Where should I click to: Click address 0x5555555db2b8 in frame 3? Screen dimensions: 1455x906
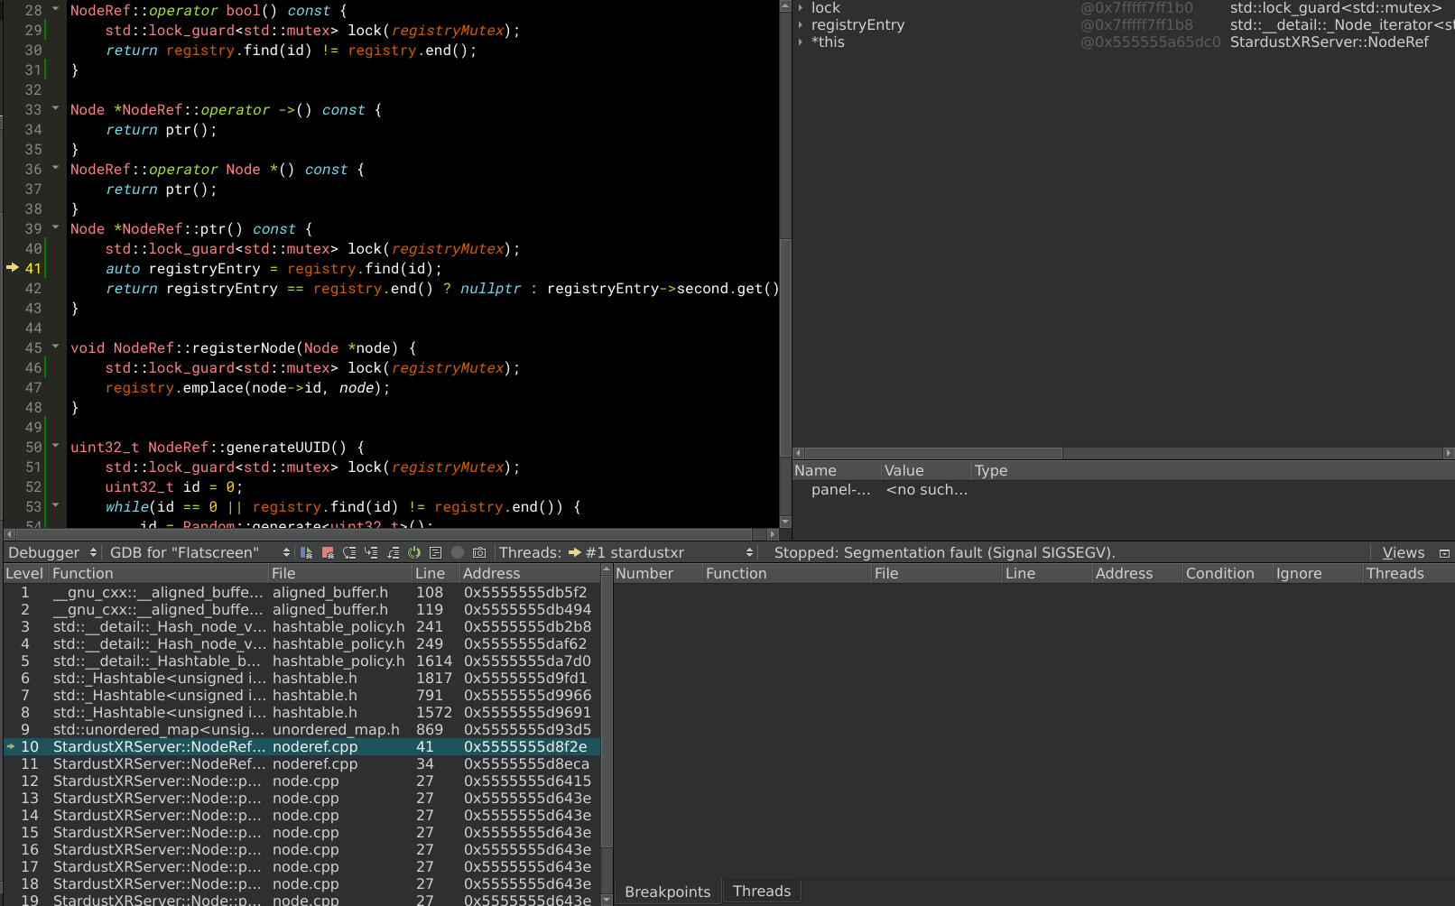pyautogui.click(x=527, y=626)
